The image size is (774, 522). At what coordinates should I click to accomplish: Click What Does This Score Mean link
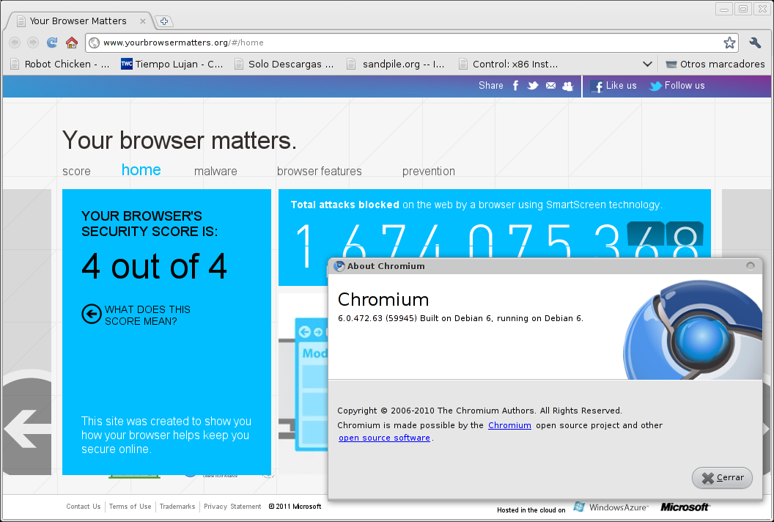[147, 315]
